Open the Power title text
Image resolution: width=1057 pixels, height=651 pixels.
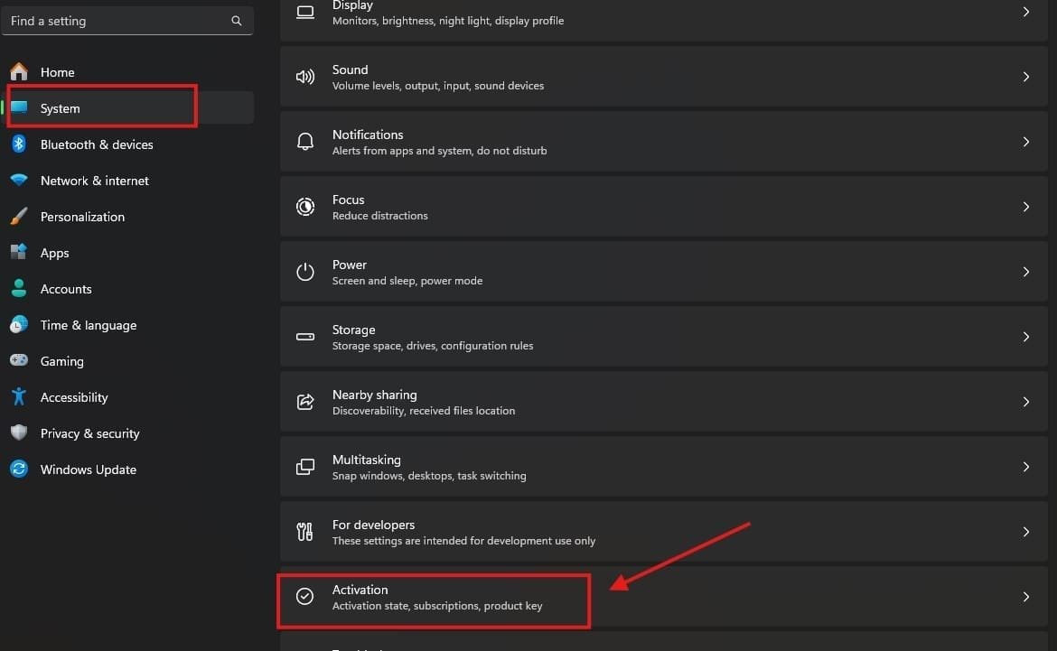tap(350, 265)
